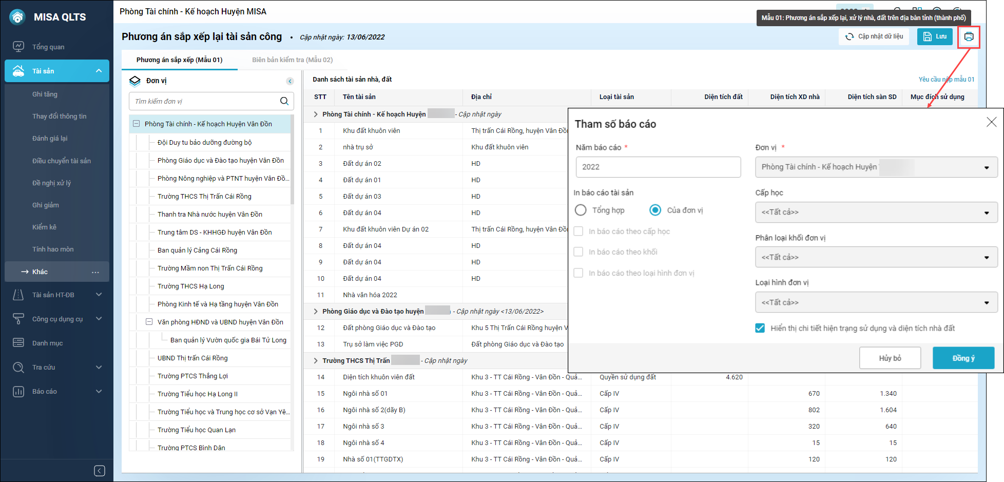The width and height of the screenshot is (1004, 482).
Task: Collapse the left sidebar using bottom icon
Action: tap(100, 471)
